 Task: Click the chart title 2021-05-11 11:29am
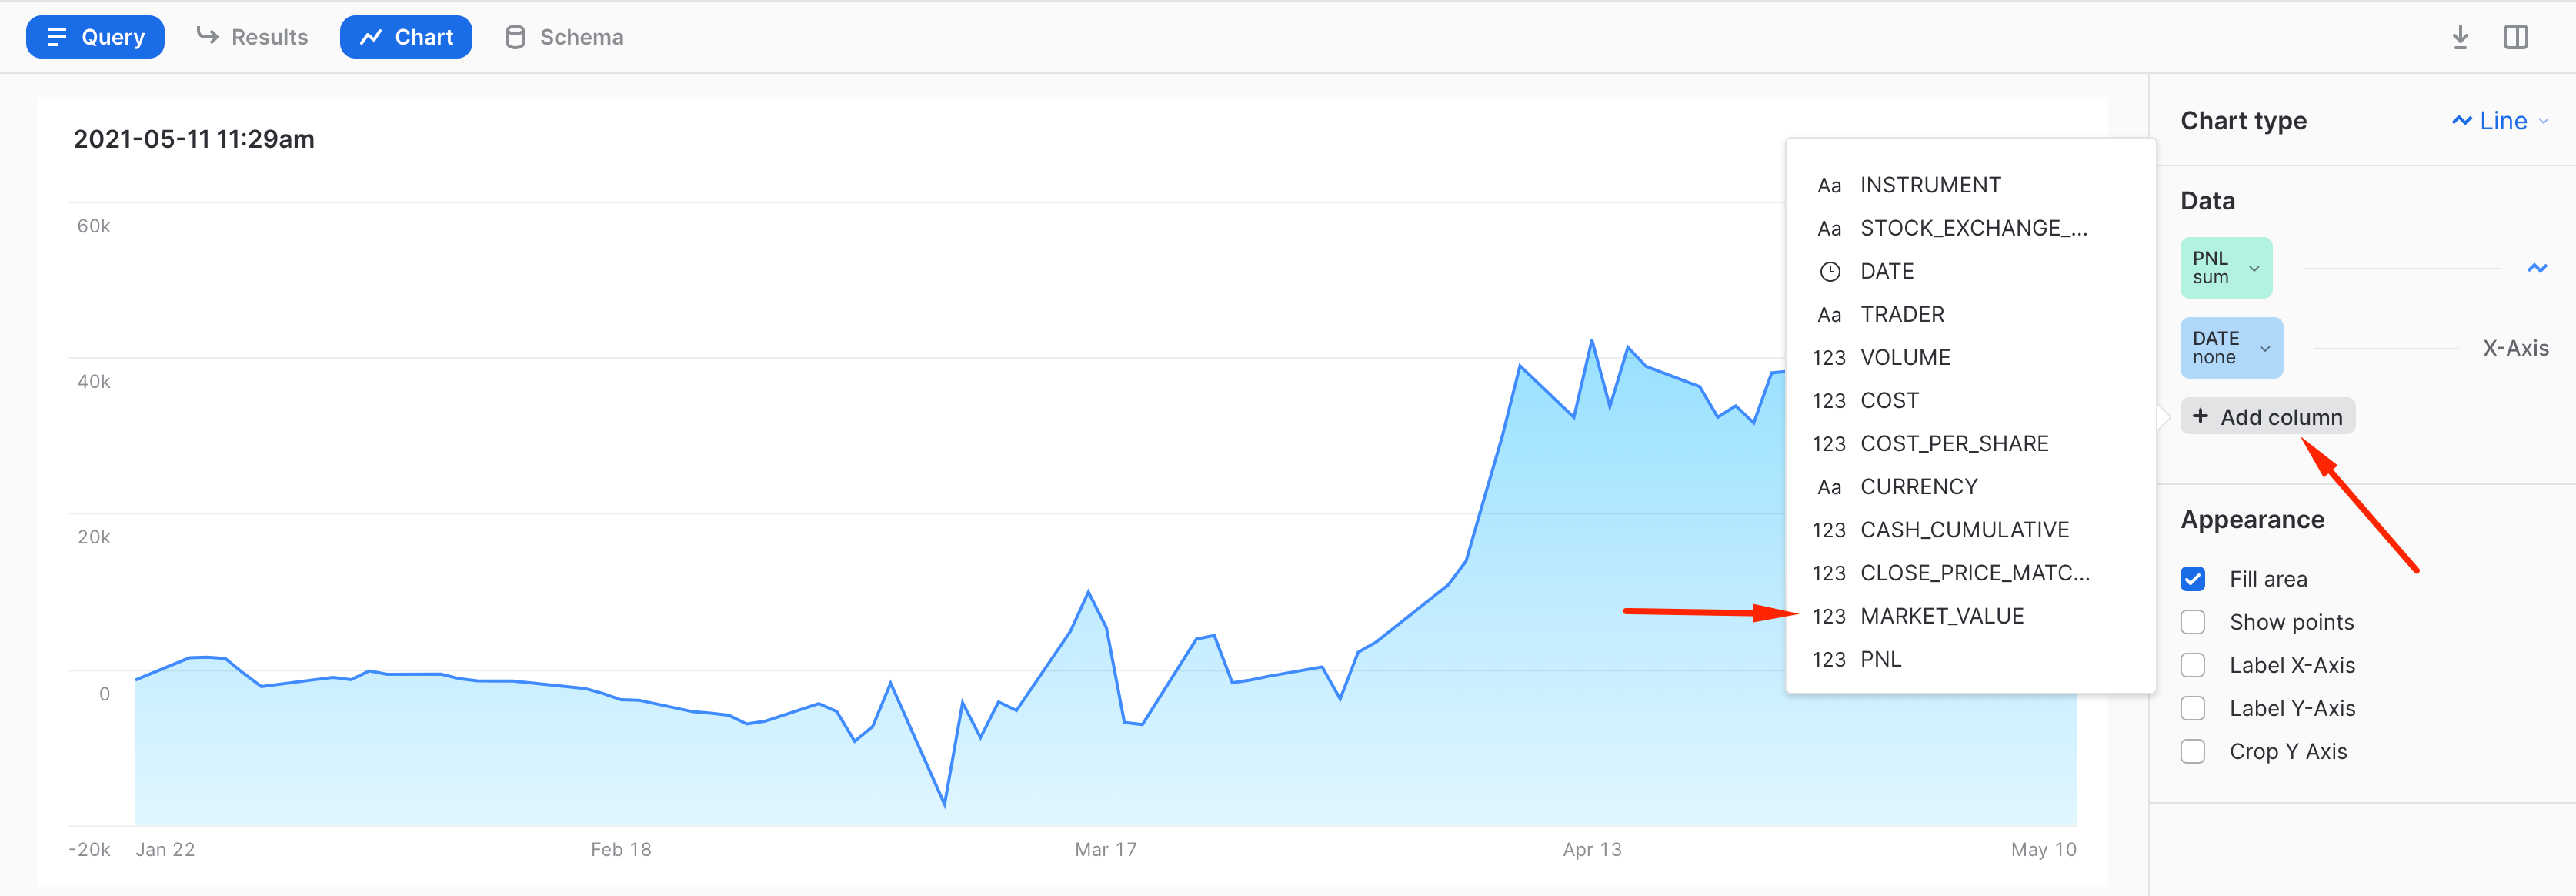coord(194,139)
